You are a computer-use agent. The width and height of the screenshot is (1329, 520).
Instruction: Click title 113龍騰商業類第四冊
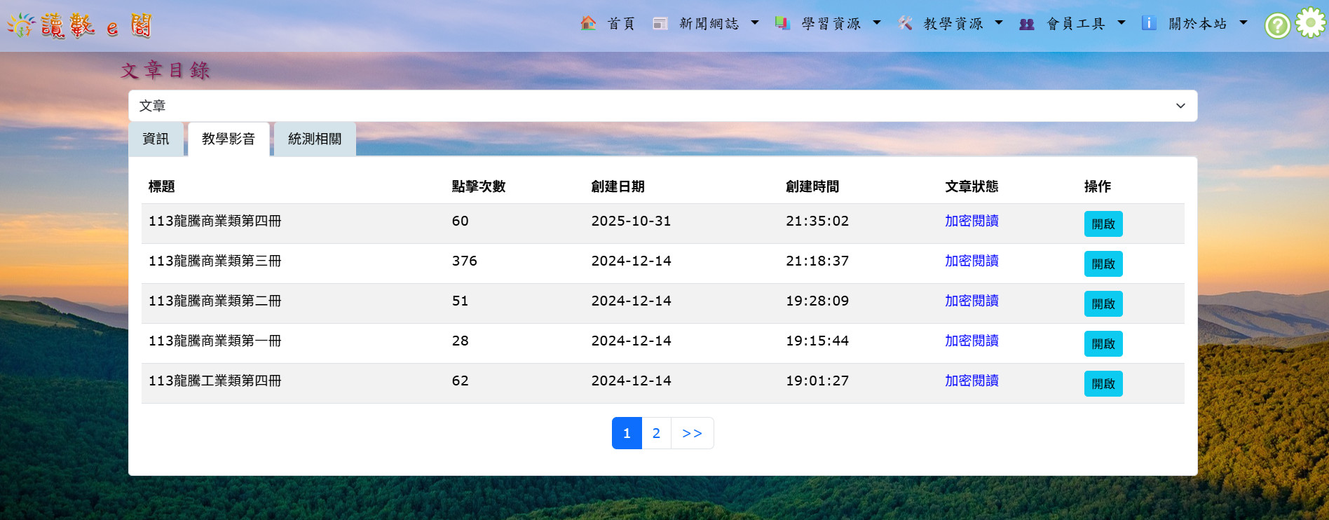[x=214, y=221]
